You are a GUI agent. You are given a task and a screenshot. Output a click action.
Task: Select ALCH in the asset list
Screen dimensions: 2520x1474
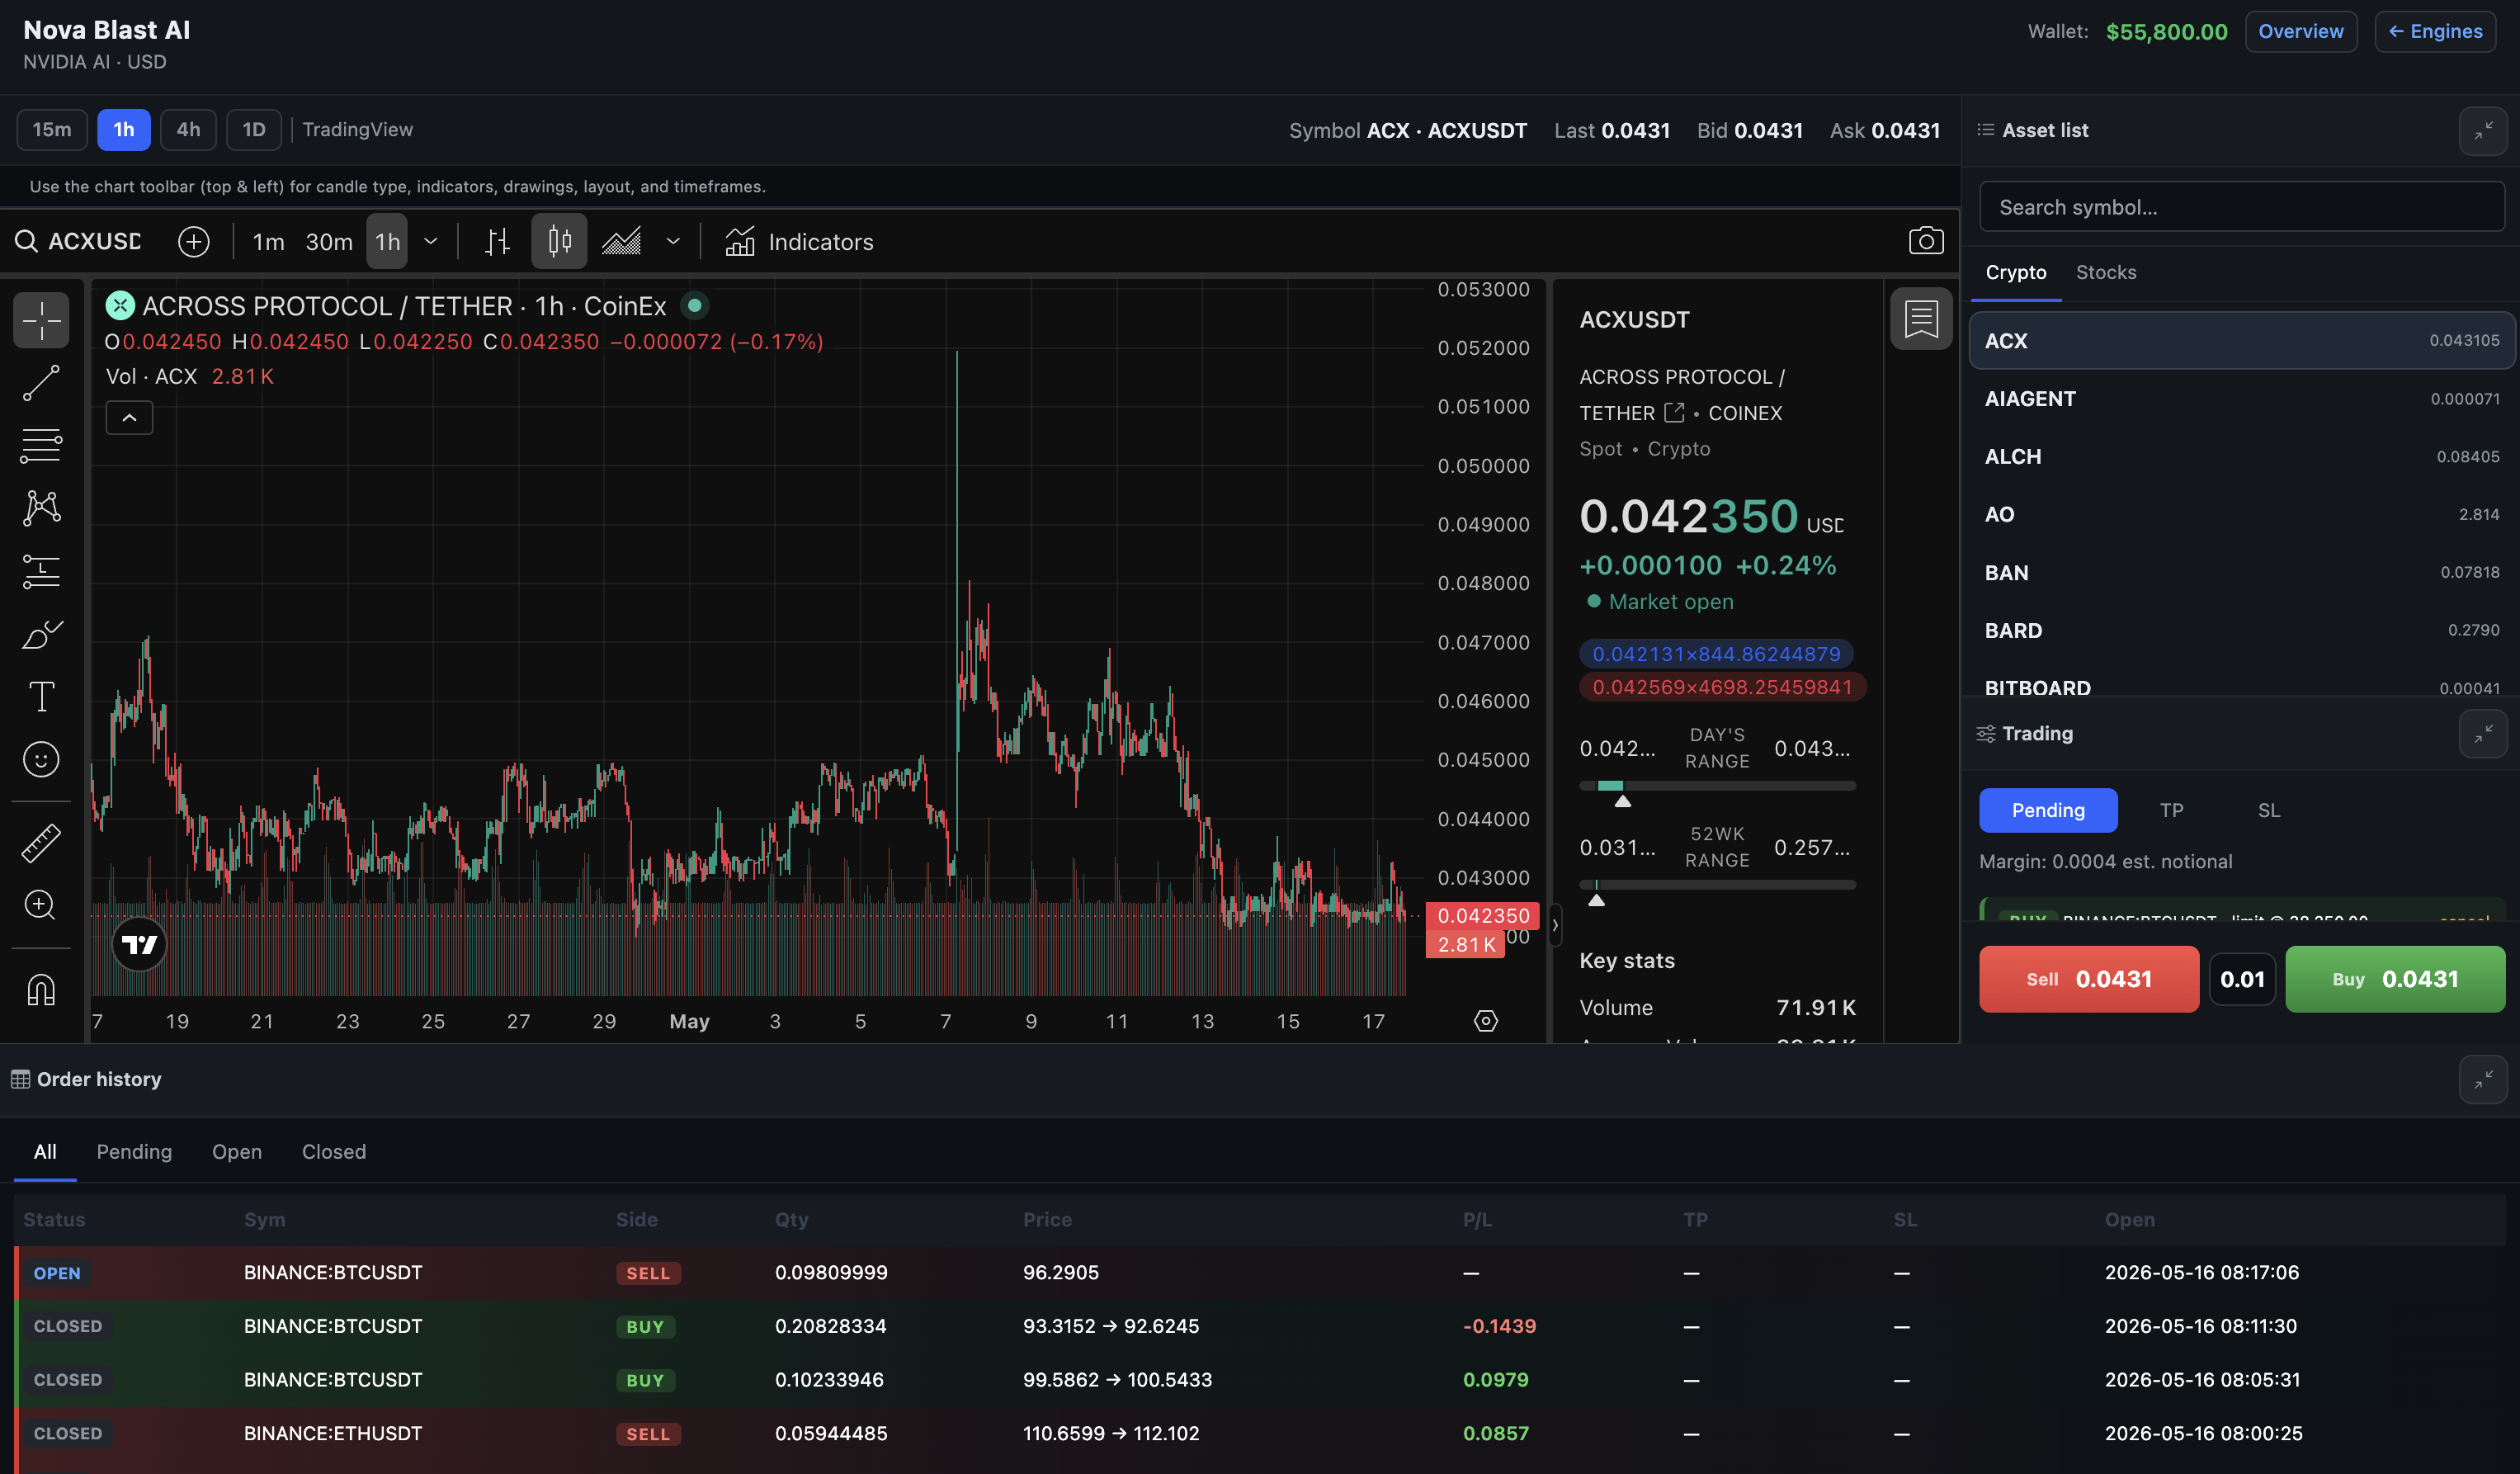[2241, 457]
